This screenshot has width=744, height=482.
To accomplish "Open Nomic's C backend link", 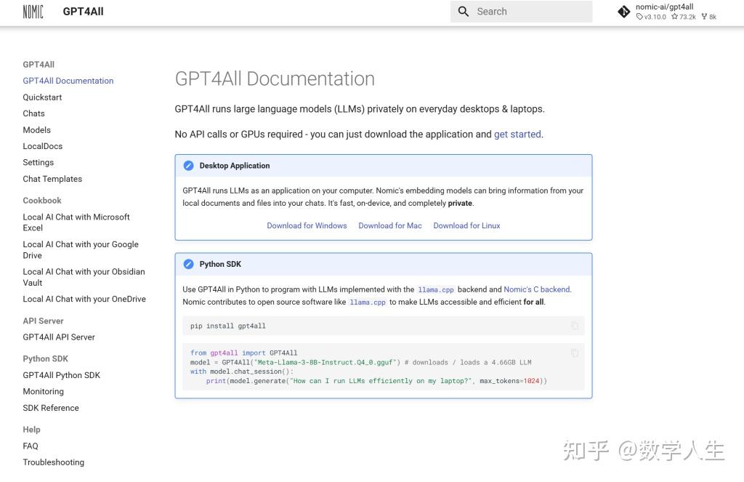I will pos(537,289).
